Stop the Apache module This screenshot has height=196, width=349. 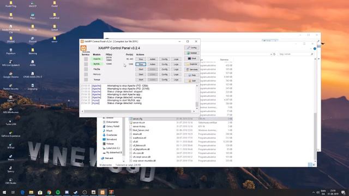click(x=141, y=59)
